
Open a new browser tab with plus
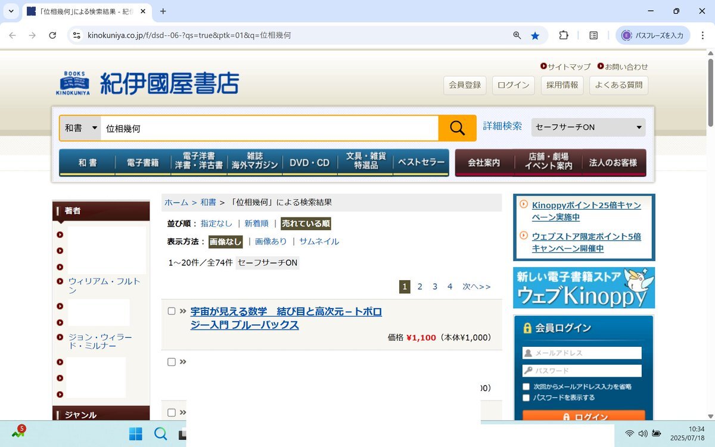163,11
